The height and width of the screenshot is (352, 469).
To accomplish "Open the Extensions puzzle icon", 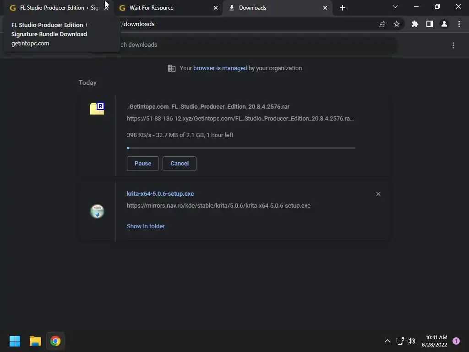I will 415,24.
